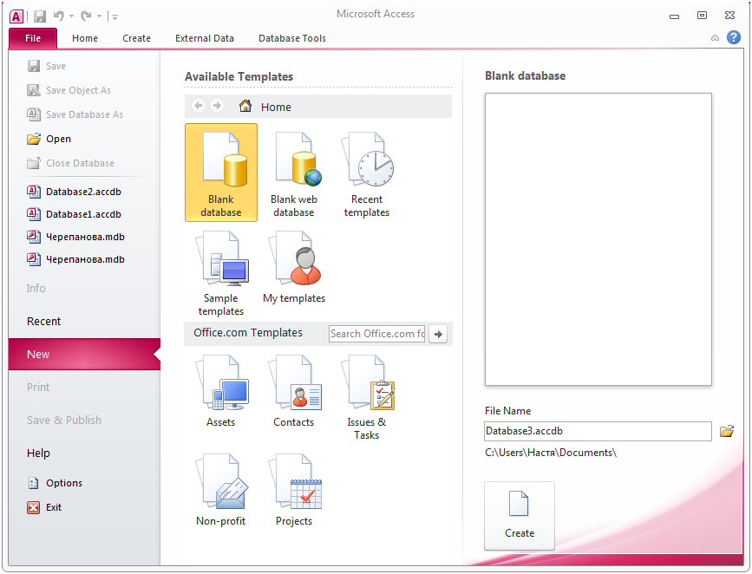Image resolution: width=752 pixels, height=574 pixels.
Task: Open the Undo history dropdown arrow
Action: click(x=71, y=16)
